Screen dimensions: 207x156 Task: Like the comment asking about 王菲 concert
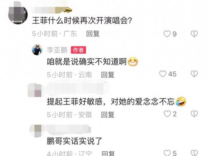coord(167,34)
